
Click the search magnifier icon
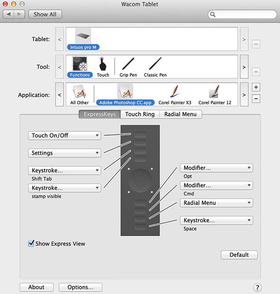click(213, 14)
